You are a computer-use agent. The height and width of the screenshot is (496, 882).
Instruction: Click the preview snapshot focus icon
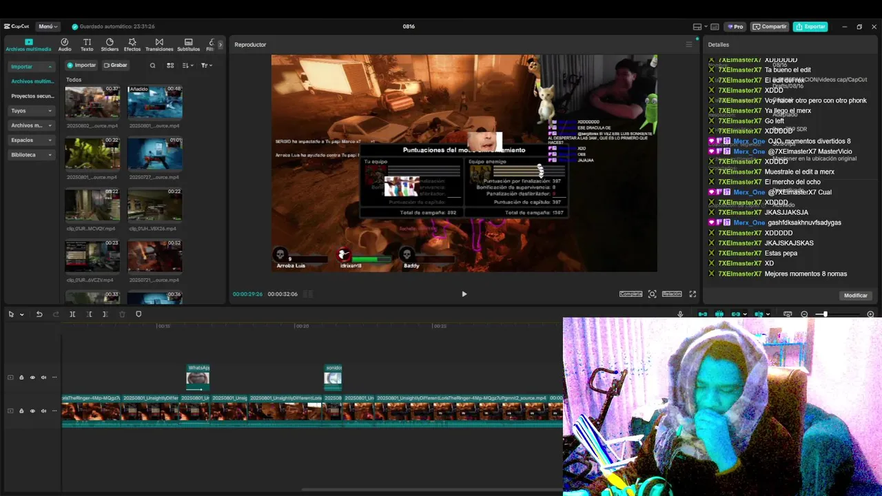click(x=652, y=294)
